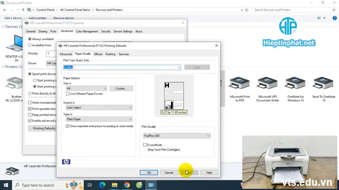
Task: Click the back navigation arrow
Action: point(5,10)
